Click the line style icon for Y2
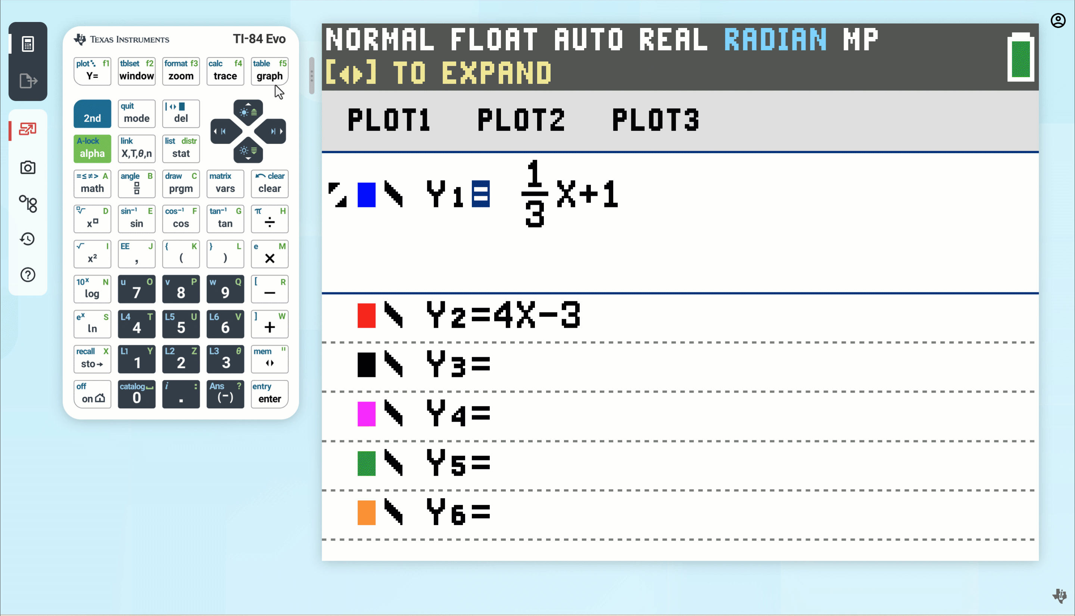Viewport: 1075px width, 616px height. click(393, 315)
